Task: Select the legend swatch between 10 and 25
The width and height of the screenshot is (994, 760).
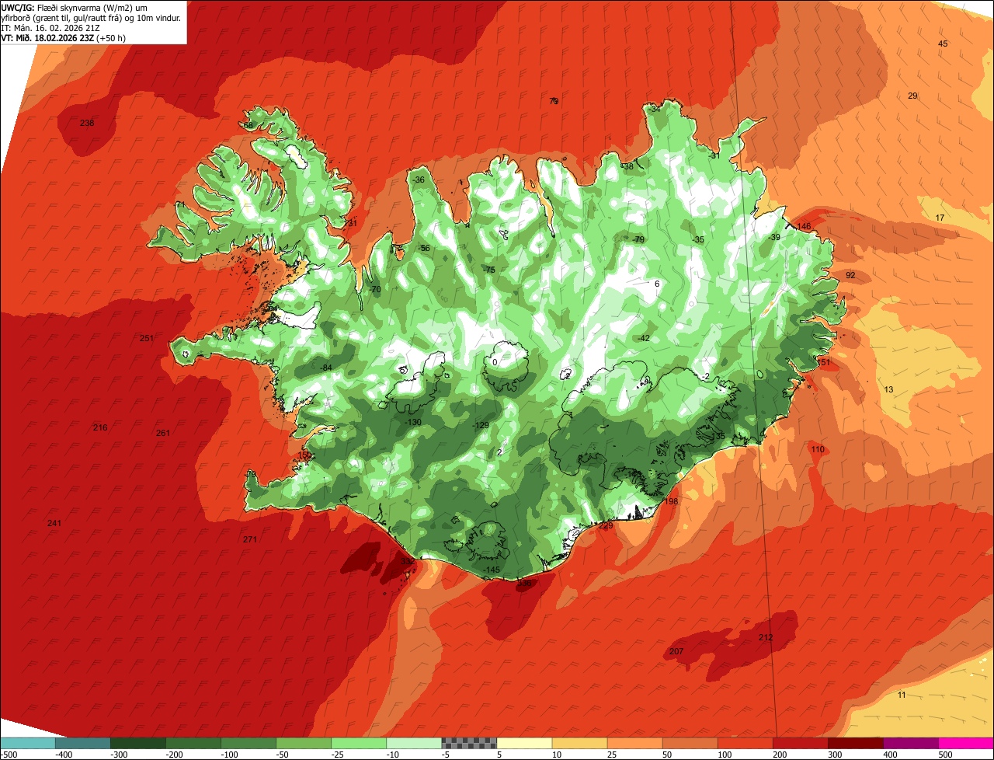Action: tap(579, 743)
